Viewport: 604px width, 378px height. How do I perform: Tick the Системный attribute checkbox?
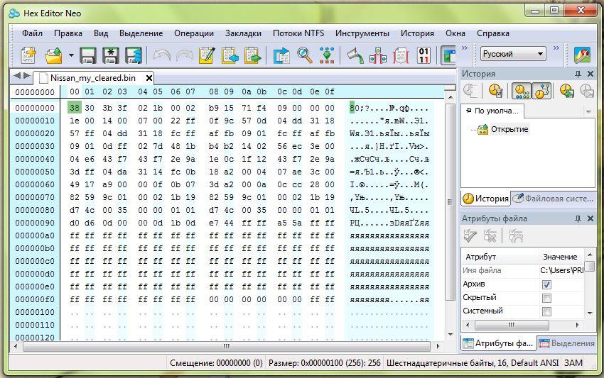point(546,311)
